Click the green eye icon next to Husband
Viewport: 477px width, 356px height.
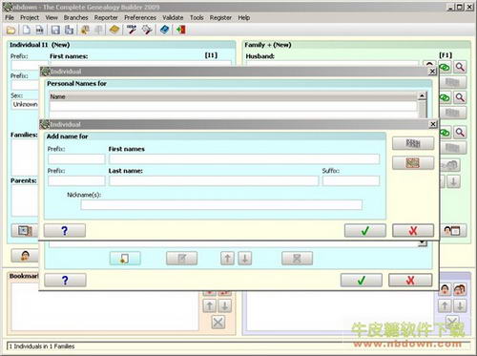(445, 67)
